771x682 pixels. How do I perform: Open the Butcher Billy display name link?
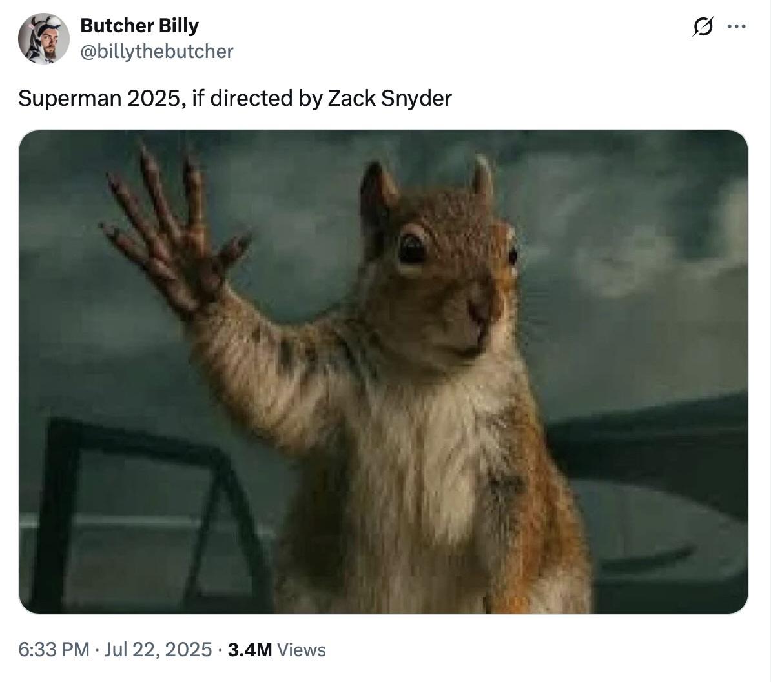pyautogui.click(x=139, y=26)
